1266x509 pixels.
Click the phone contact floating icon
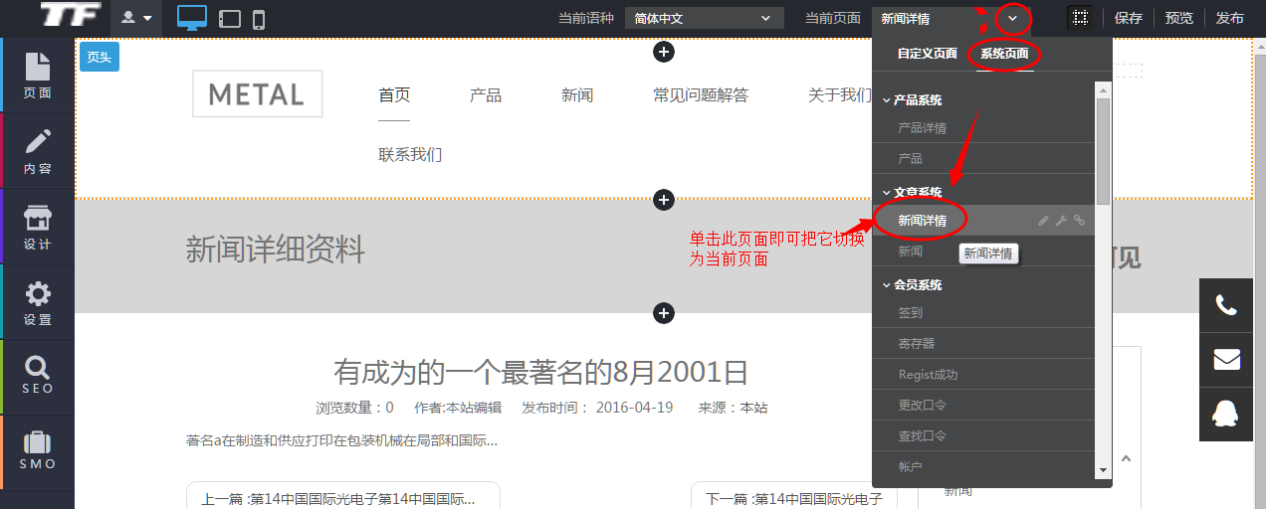pos(1226,306)
